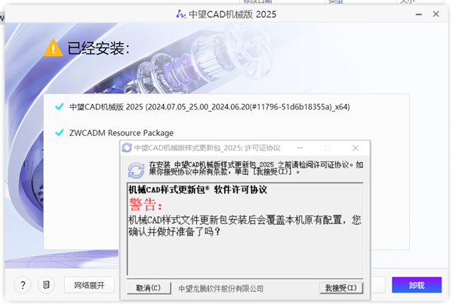Viewport: 453px width, 306px height.
Task: Click the purple 卸载 uninstall button
Action: pyautogui.click(x=417, y=285)
